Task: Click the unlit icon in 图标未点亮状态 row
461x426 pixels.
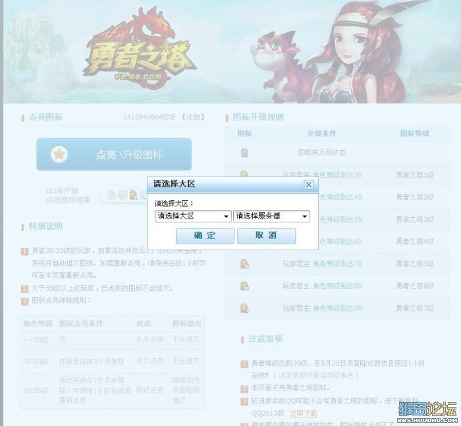Action: pos(244,153)
